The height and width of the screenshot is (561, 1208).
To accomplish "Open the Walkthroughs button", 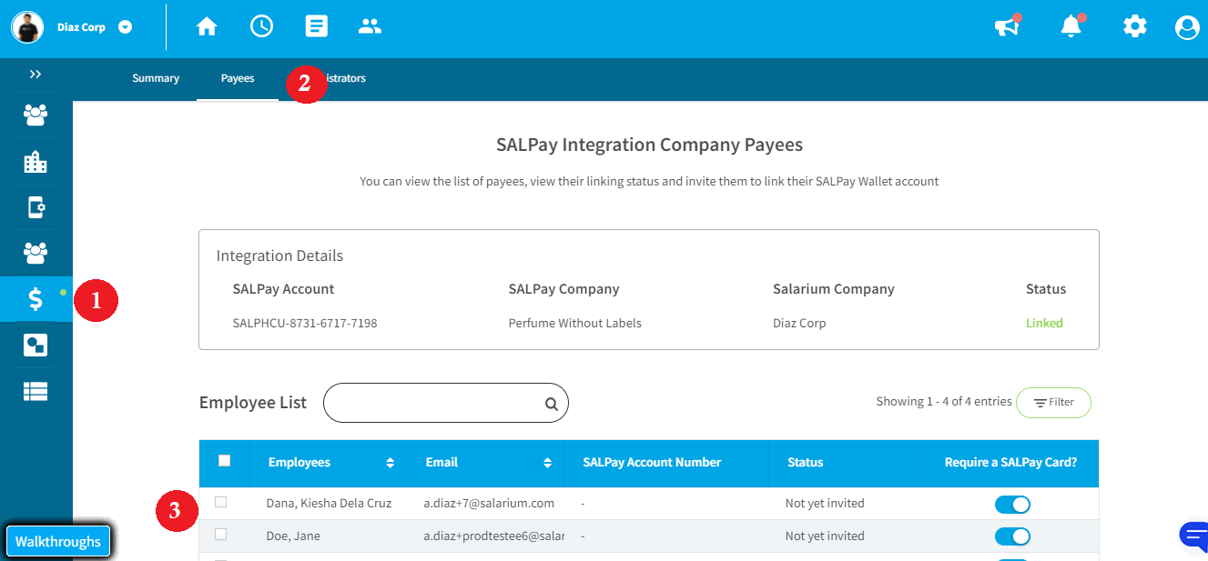I will click(58, 541).
